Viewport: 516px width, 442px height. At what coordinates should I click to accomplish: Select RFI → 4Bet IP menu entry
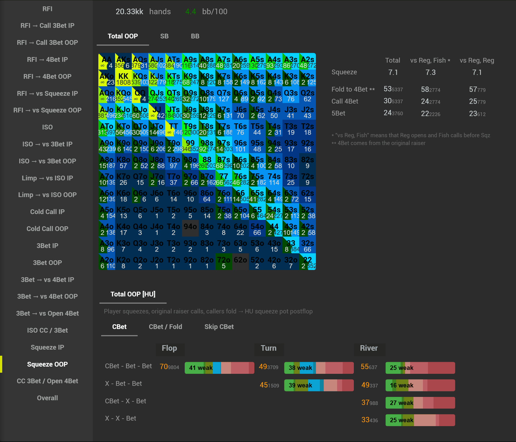pyautogui.click(x=47, y=60)
